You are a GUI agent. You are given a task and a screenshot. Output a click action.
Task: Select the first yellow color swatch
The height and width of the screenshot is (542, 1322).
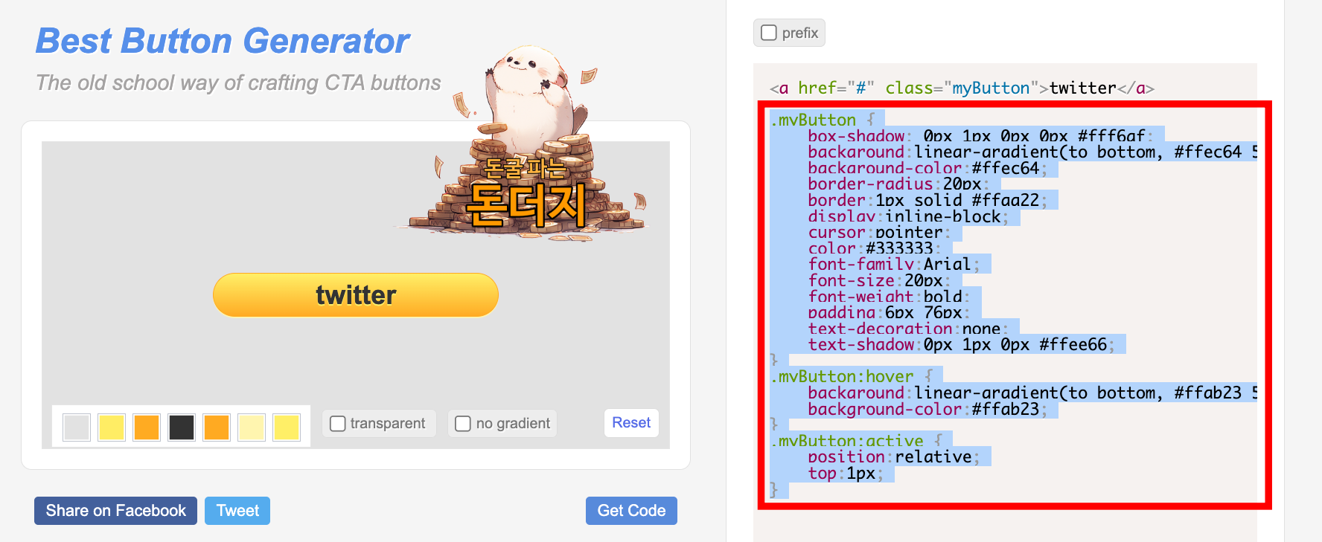[x=112, y=428]
